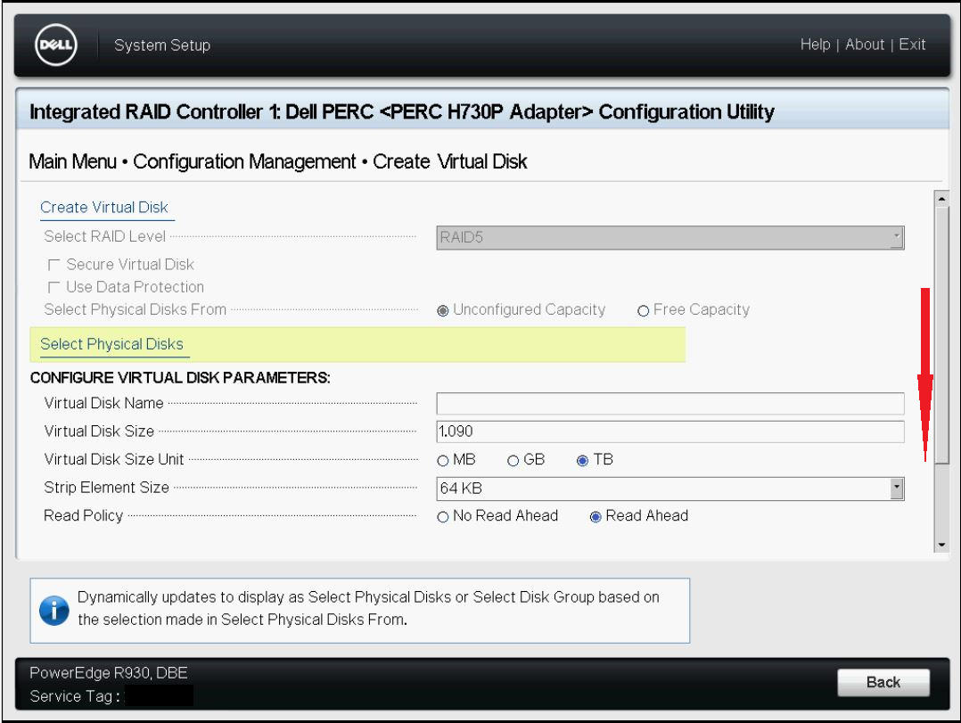Click the Strip Element Size label
The height and width of the screenshot is (723, 961).
click(x=107, y=488)
